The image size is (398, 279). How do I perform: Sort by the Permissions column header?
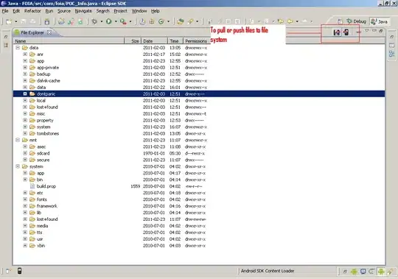tap(196, 40)
